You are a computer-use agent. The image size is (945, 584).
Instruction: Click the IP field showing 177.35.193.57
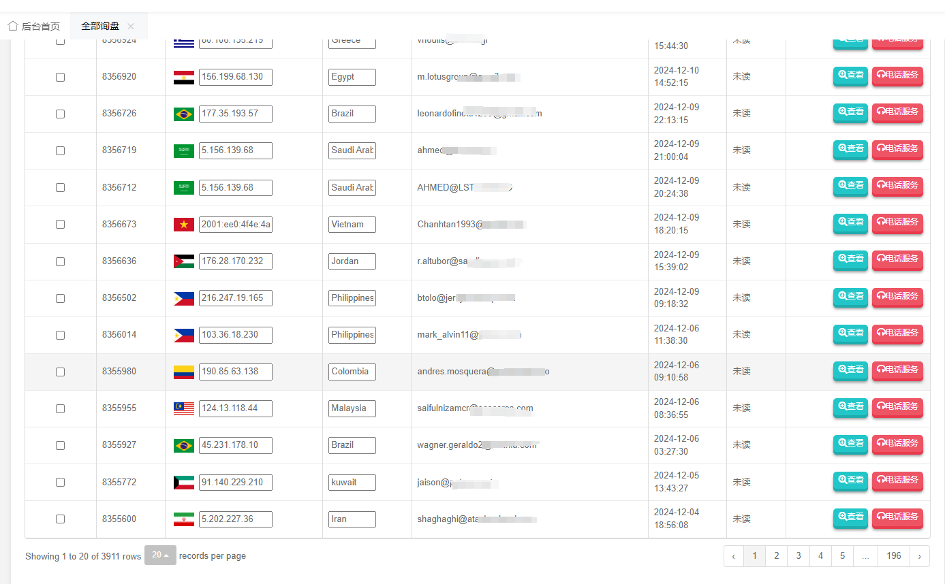coord(235,114)
